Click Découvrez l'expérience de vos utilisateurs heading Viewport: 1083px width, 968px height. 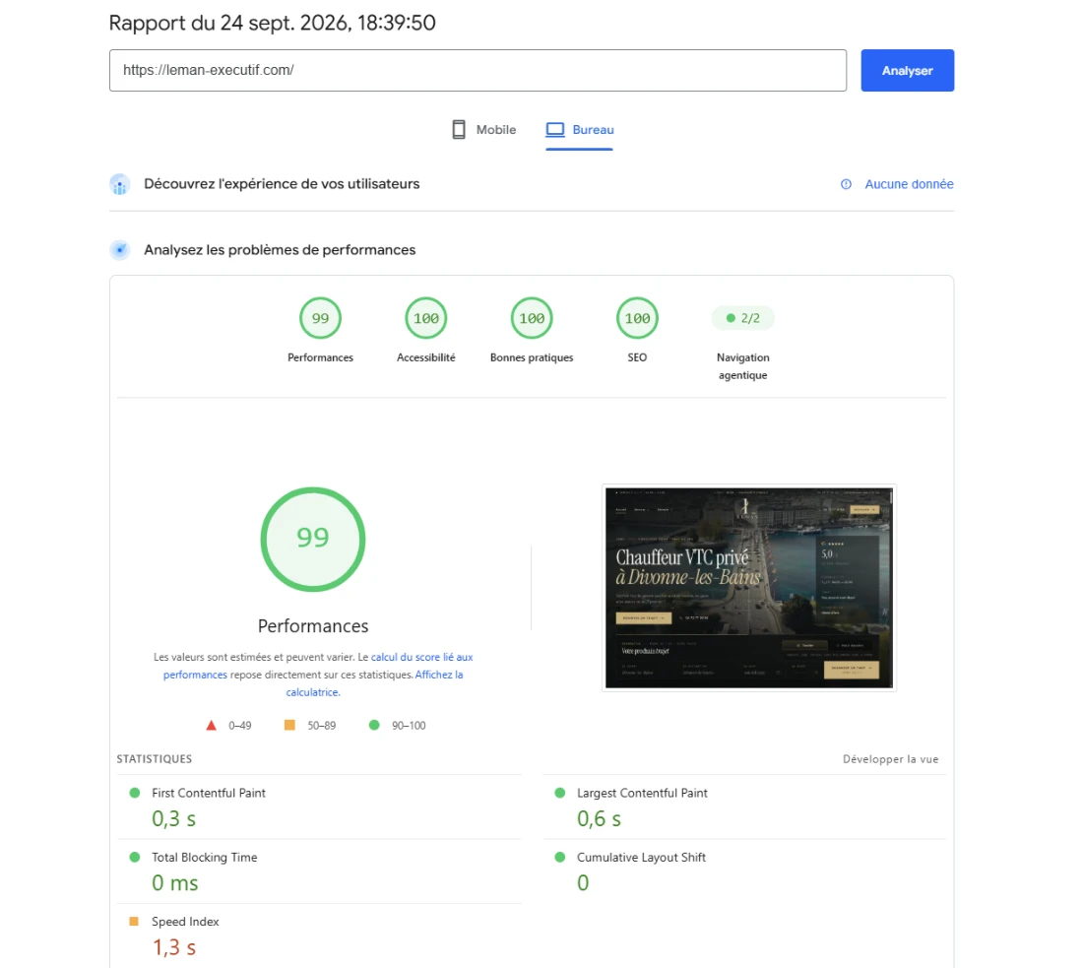(282, 184)
